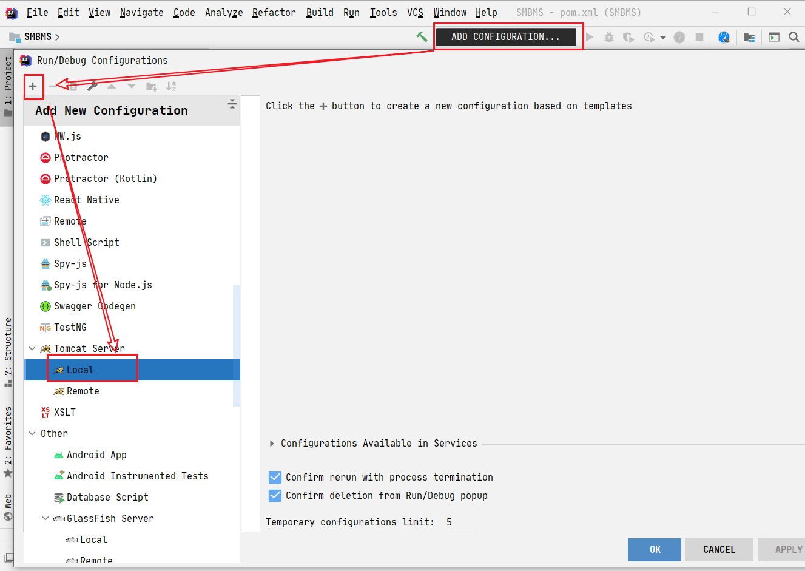Open the profiler run options dropdown arrow
The height and width of the screenshot is (571, 805).
(x=663, y=38)
